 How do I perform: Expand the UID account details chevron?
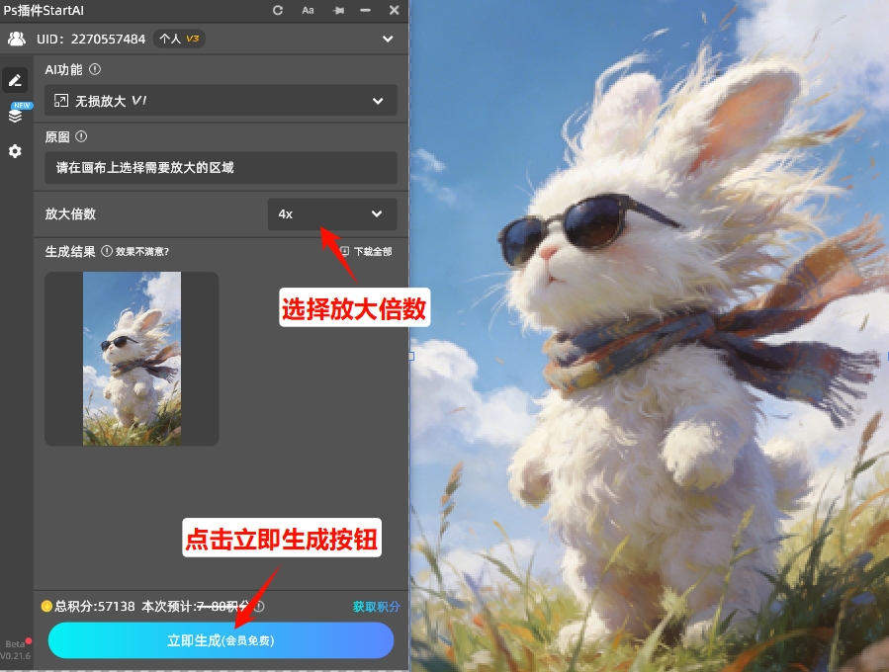coord(388,39)
